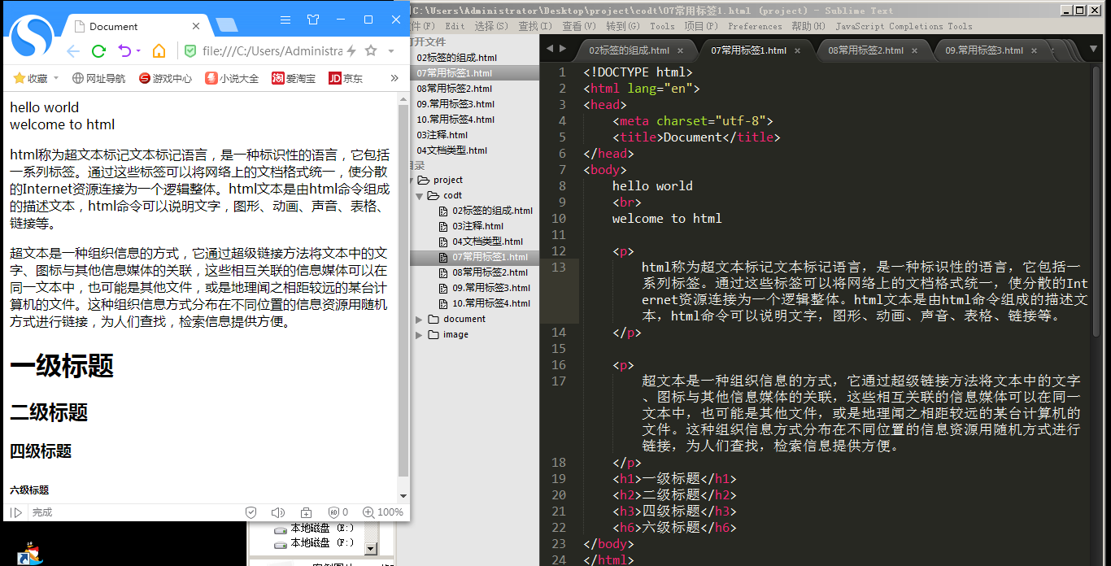
Task: Open the 网址导航 bookmark
Action: [x=98, y=79]
